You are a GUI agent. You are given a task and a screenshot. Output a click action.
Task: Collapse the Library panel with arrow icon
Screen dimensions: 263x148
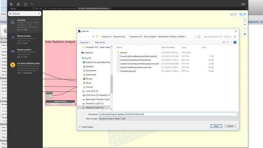[40, 8]
